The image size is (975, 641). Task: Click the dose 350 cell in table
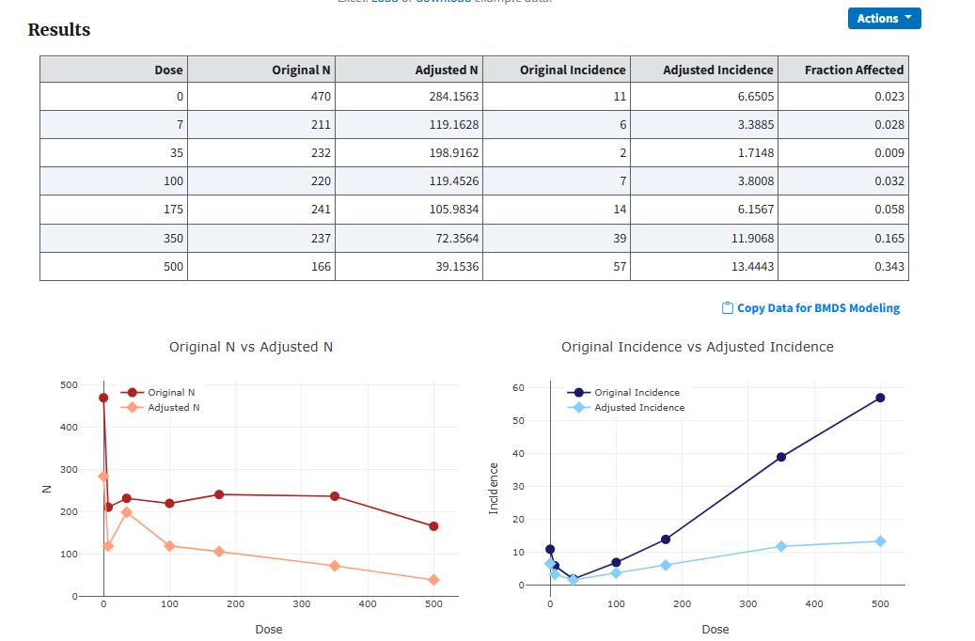coord(114,238)
